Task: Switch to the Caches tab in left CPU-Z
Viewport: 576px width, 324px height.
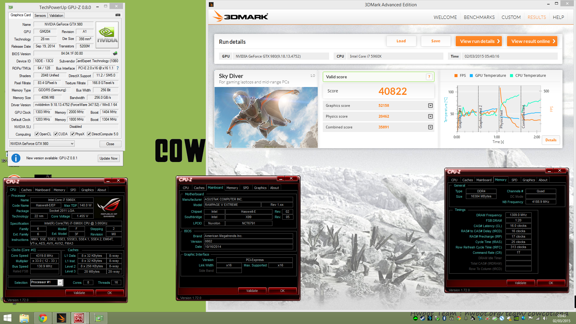Action: tap(26, 190)
